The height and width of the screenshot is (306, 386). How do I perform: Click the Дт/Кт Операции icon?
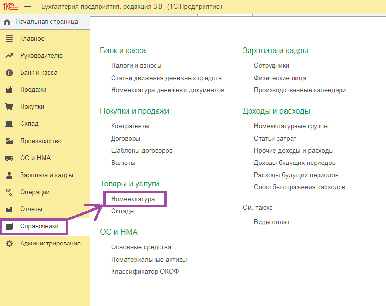point(9,192)
